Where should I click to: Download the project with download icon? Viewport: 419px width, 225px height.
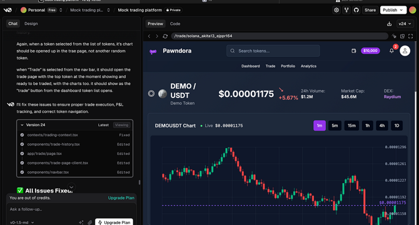tap(389, 24)
